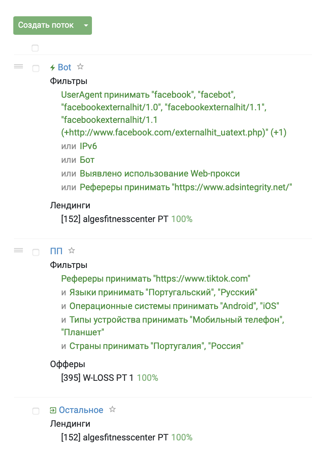
Task: Check the ПП stream checkbox
Action: click(36, 252)
